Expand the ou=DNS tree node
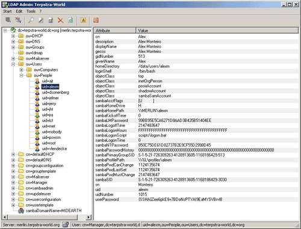301x229 pixels. pos(13,41)
